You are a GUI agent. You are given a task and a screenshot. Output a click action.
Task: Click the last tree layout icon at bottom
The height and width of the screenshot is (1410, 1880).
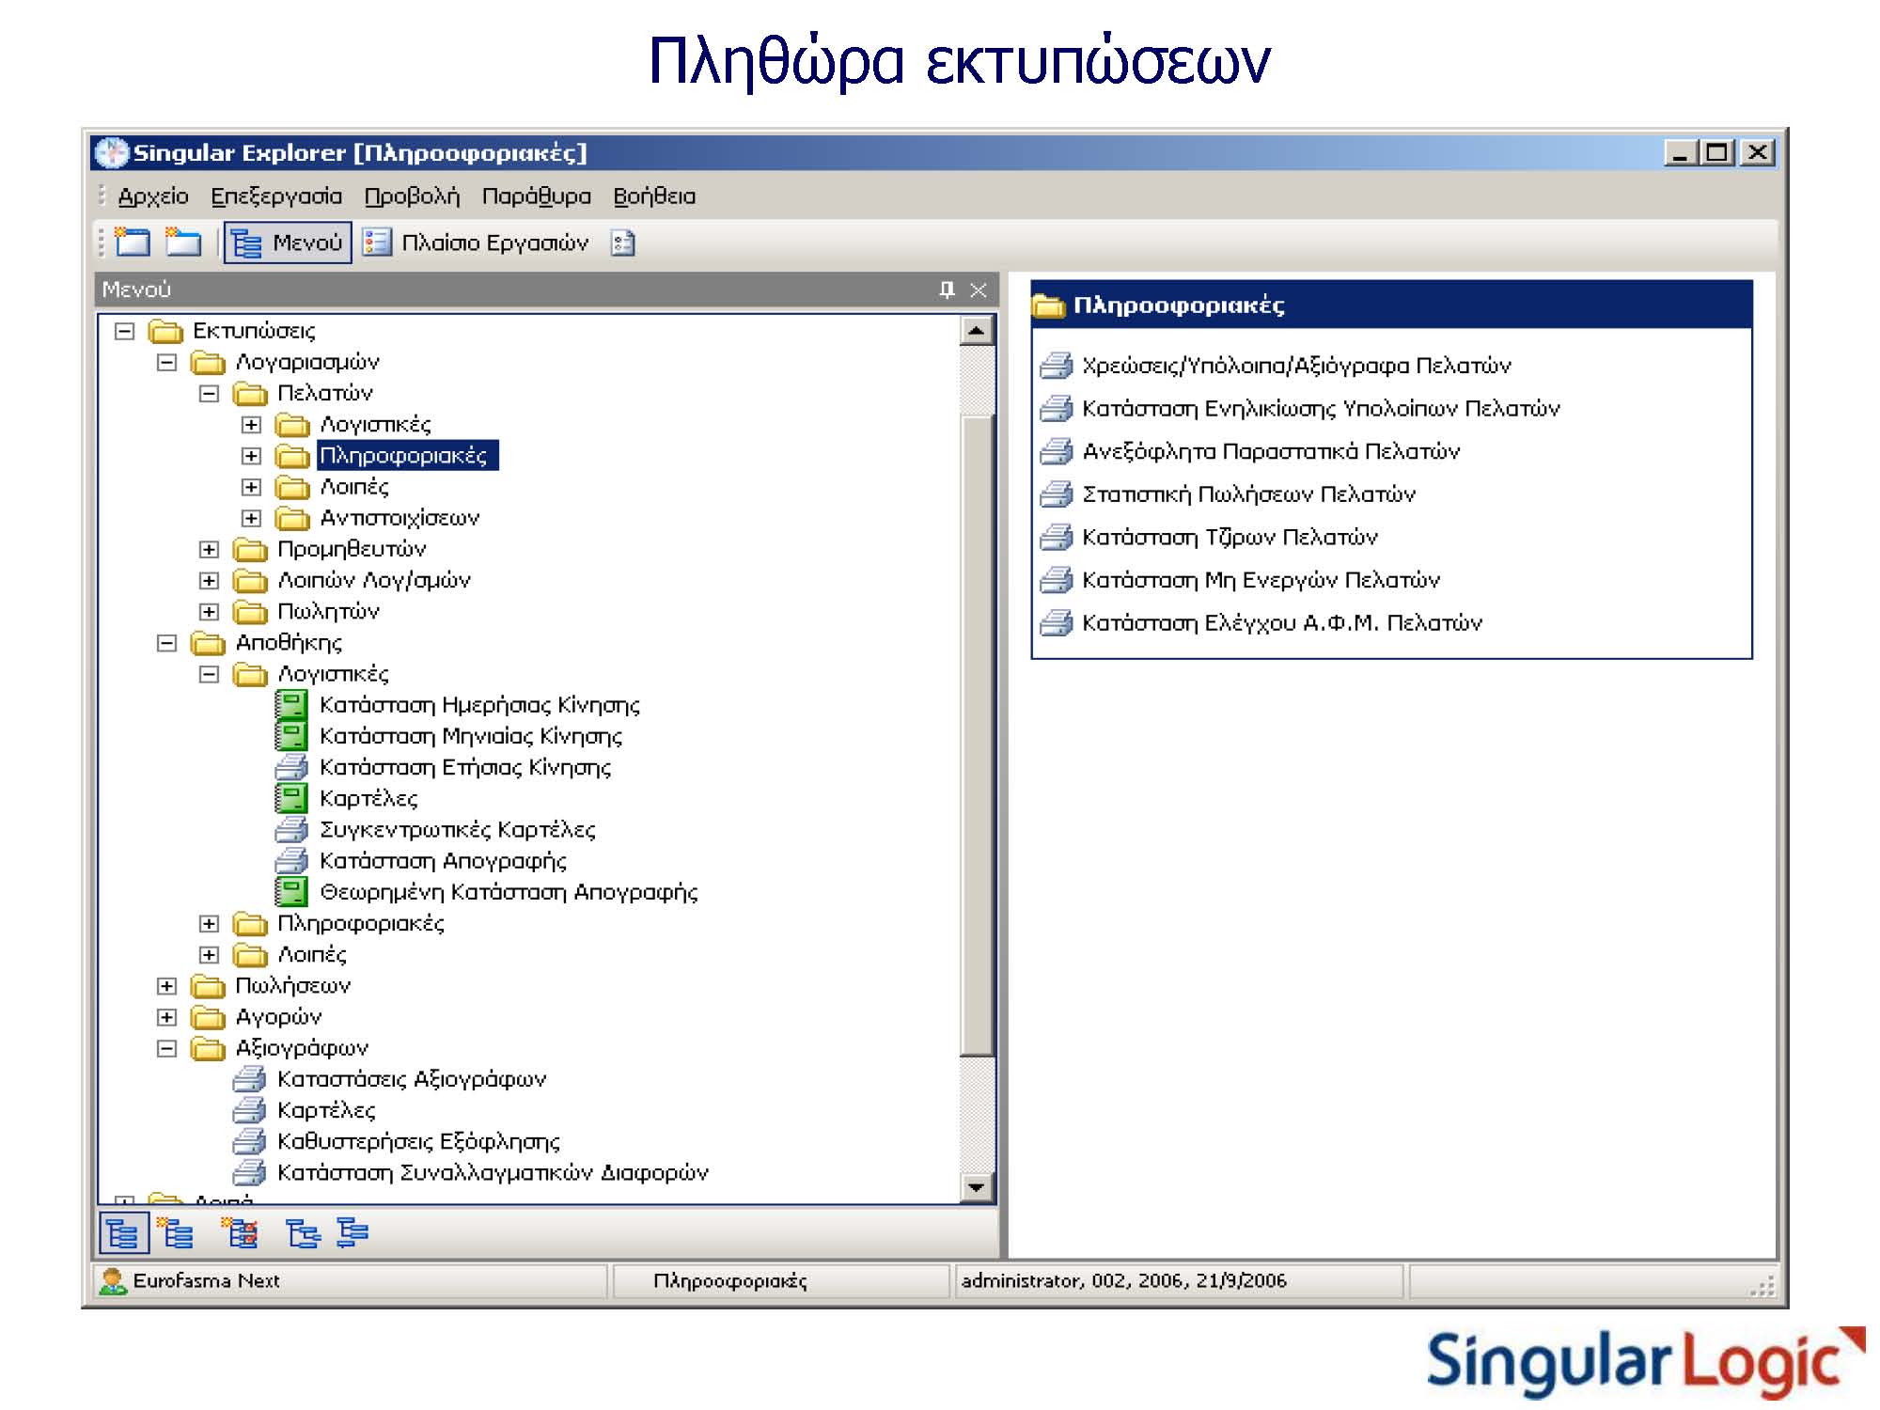[x=352, y=1233]
